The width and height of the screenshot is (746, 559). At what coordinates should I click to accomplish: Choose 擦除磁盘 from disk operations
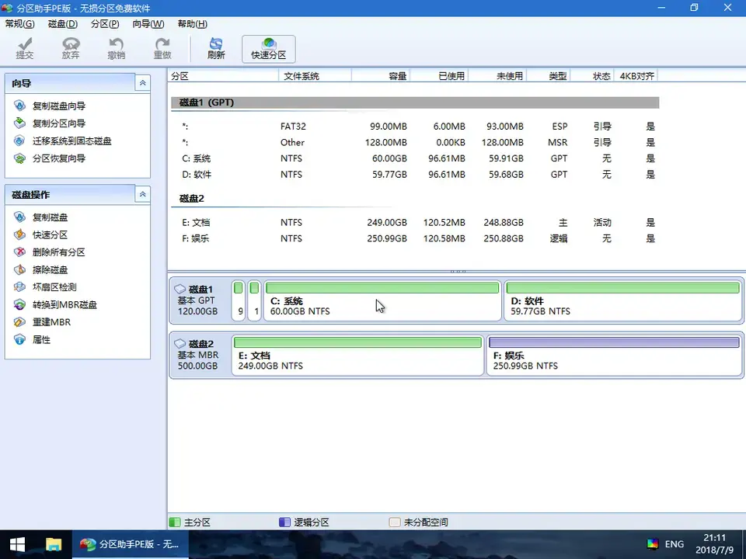tap(50, 270)
